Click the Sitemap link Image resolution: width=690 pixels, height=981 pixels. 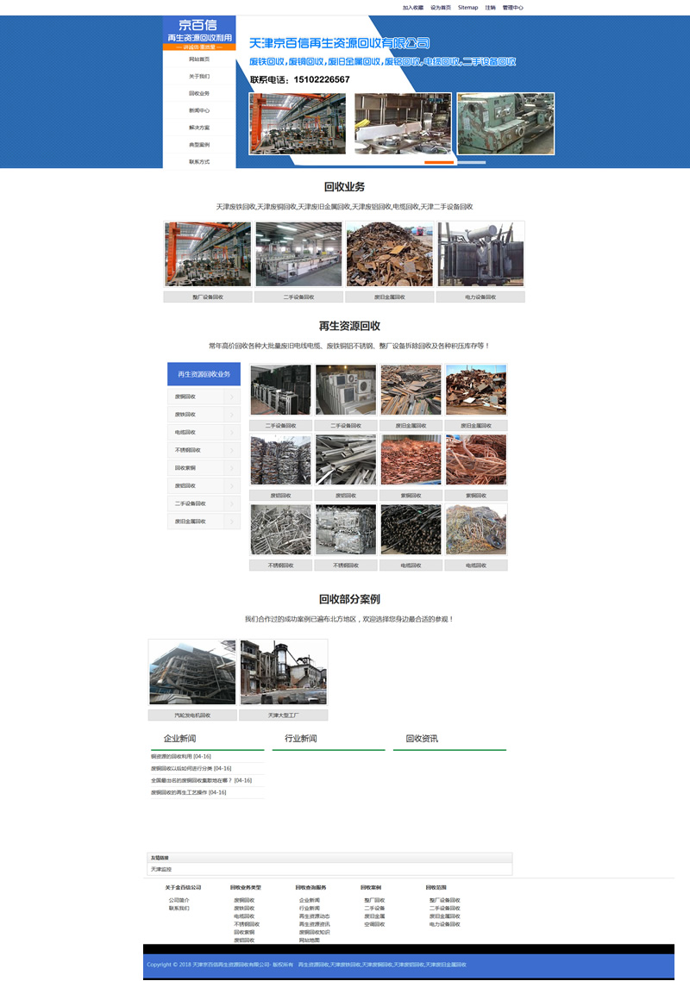tap(467, 7)
